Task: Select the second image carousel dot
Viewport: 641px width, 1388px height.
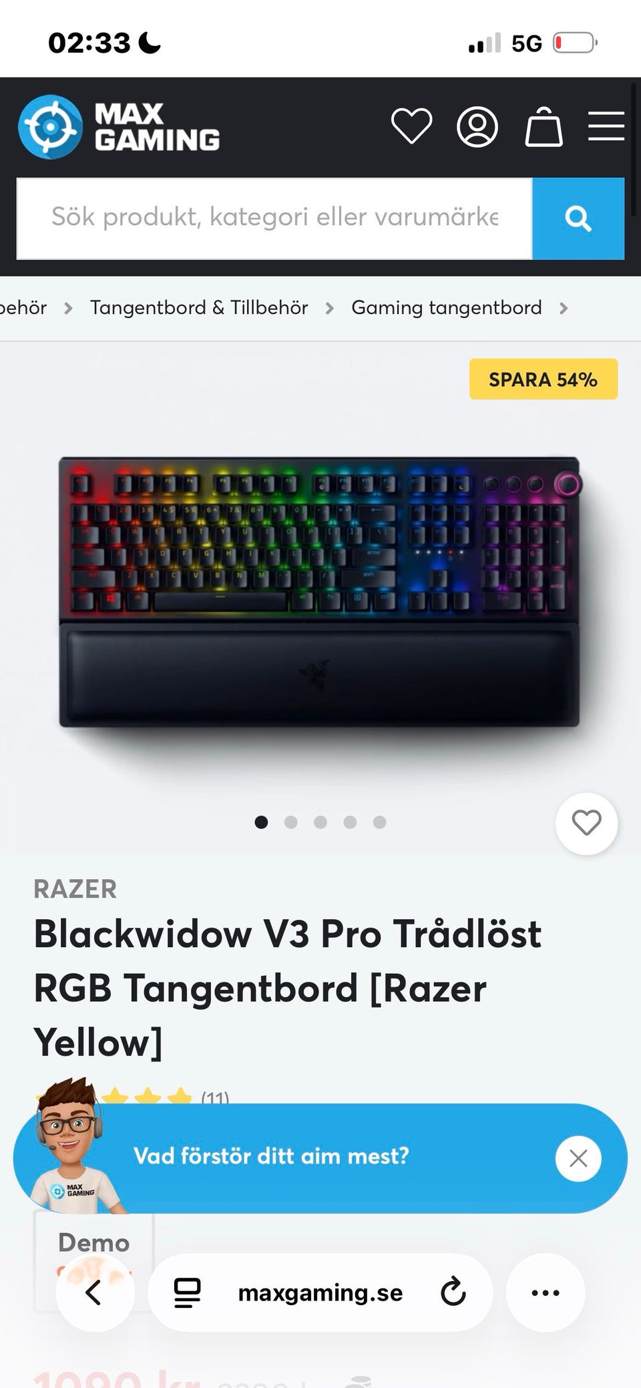Action: (x=291, y=822)
